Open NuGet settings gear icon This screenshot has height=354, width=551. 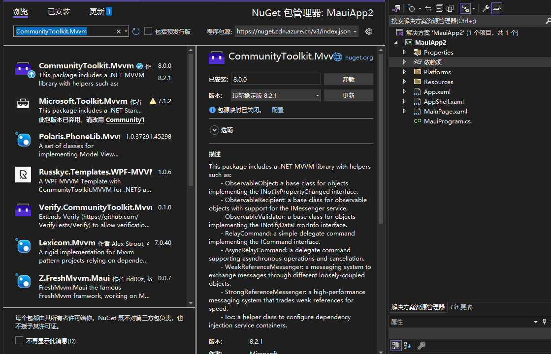369,31
